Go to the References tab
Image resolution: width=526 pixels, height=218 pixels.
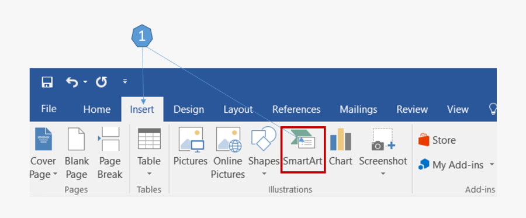click(x=296, y=109)
